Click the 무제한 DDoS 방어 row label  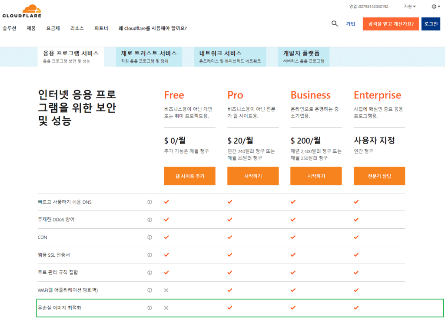pyautogui.click(x=56, y=220)
